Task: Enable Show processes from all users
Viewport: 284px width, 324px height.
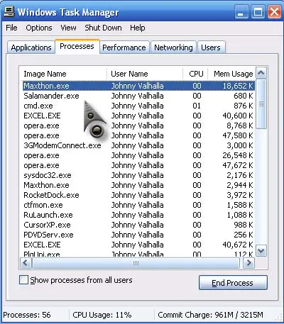Action: coord(23,280)
